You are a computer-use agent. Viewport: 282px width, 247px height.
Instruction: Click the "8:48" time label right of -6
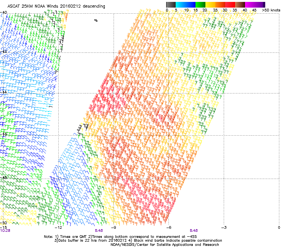coord(194,231)
